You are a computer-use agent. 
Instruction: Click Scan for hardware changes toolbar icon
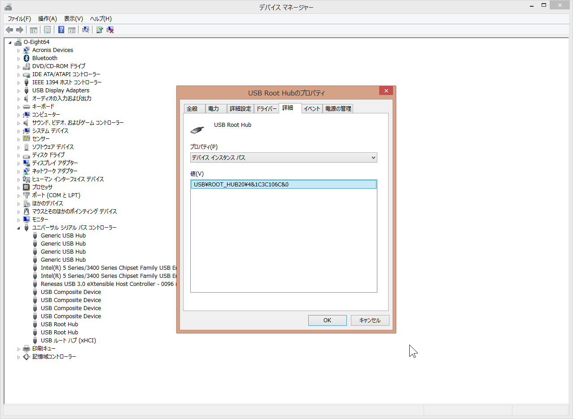point(85,30)
